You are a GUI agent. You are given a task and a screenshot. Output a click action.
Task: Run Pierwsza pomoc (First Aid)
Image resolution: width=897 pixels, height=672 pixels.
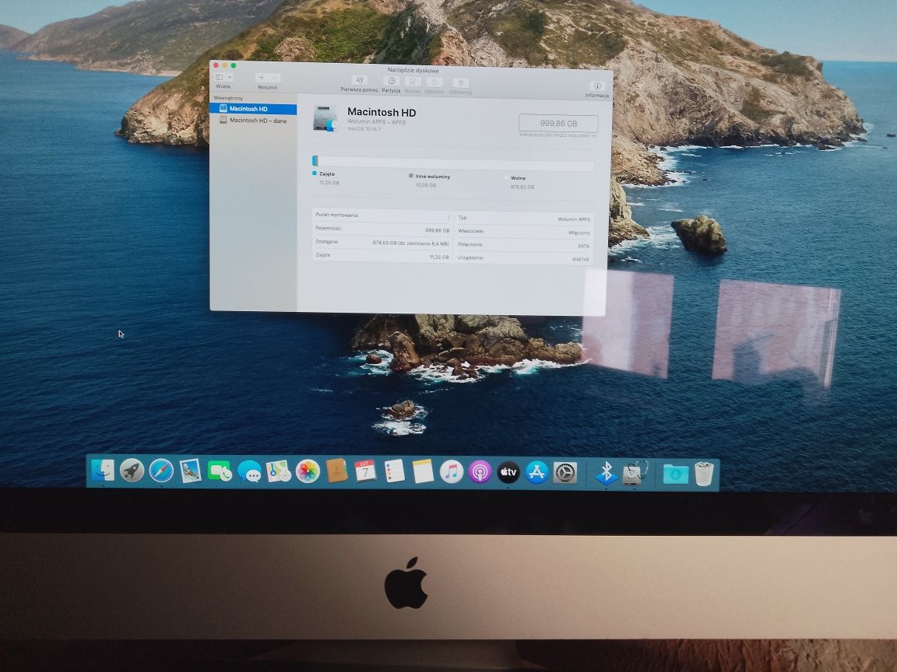[x=359, y=81]
